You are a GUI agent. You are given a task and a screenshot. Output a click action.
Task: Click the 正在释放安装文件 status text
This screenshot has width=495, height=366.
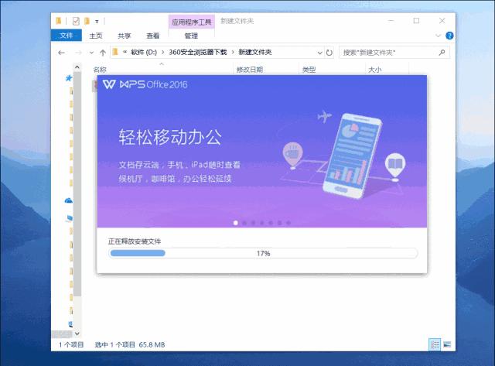[135, 241]
